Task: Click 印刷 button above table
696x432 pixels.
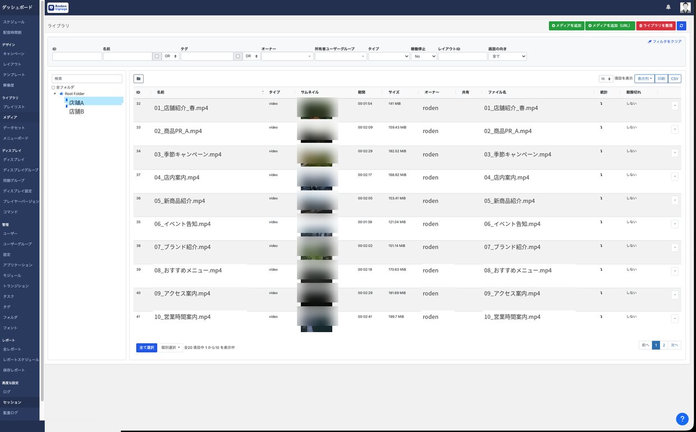Action: [661, 79]
